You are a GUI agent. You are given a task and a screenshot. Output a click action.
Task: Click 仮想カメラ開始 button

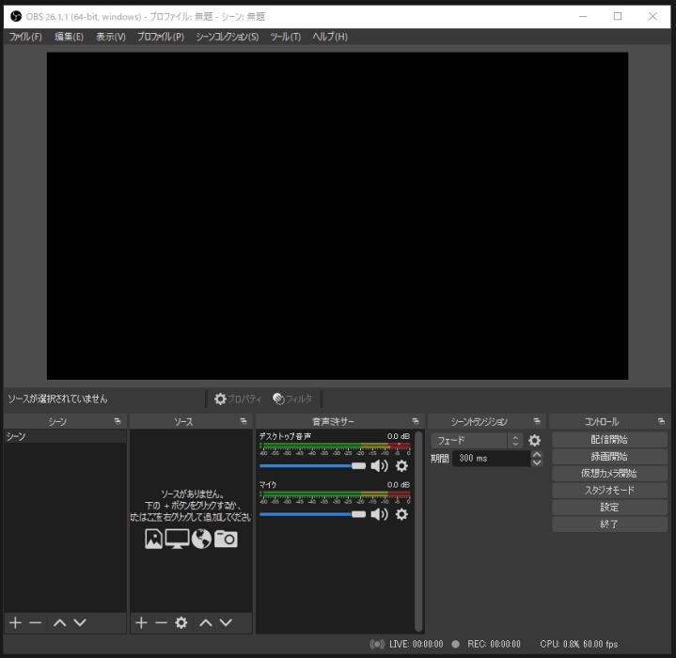[x=609, y=473]
